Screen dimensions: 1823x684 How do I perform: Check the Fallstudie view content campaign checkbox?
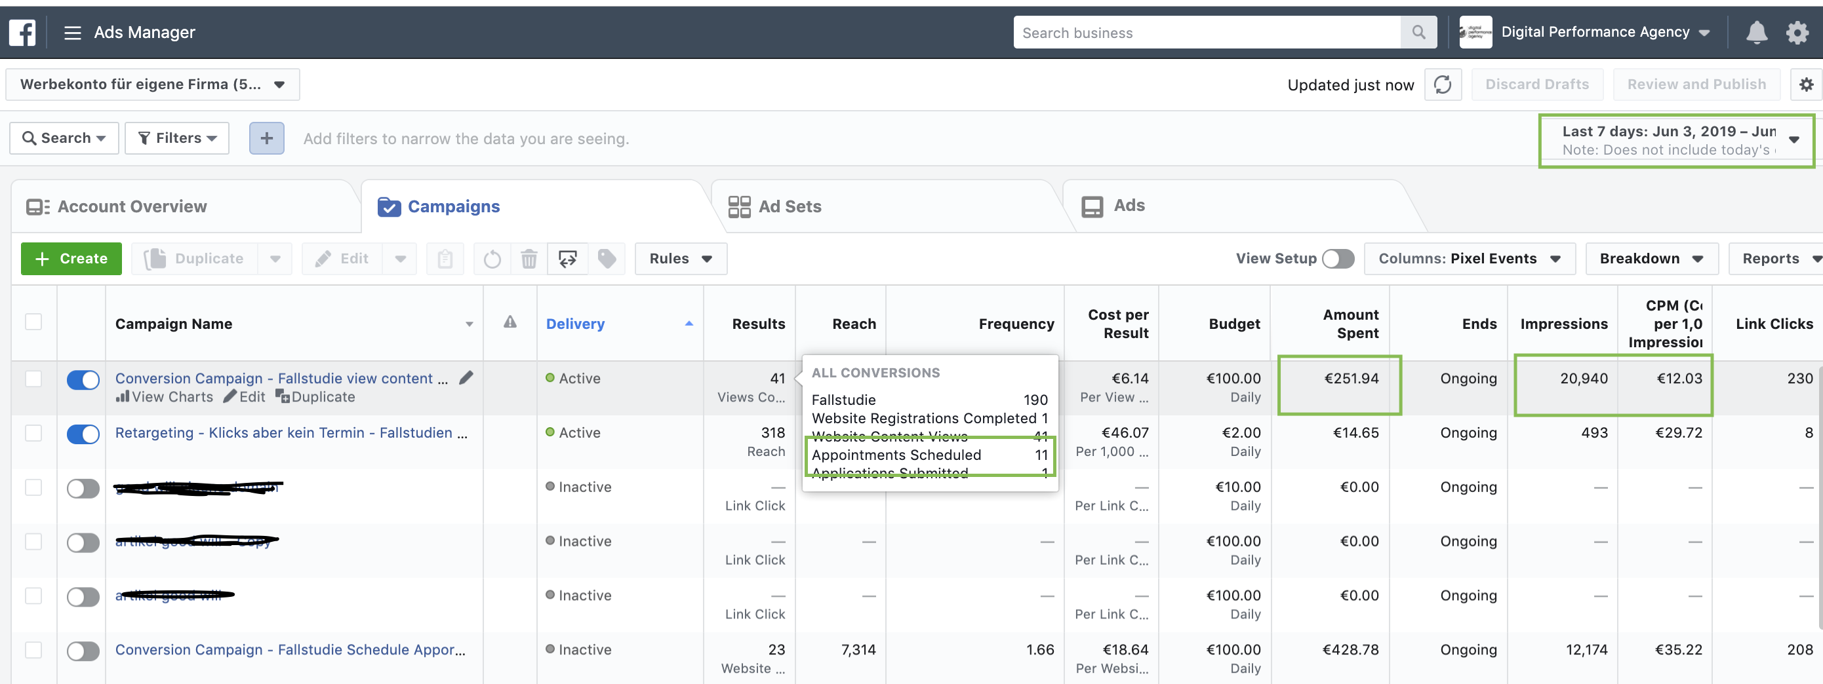coord(33,379)
